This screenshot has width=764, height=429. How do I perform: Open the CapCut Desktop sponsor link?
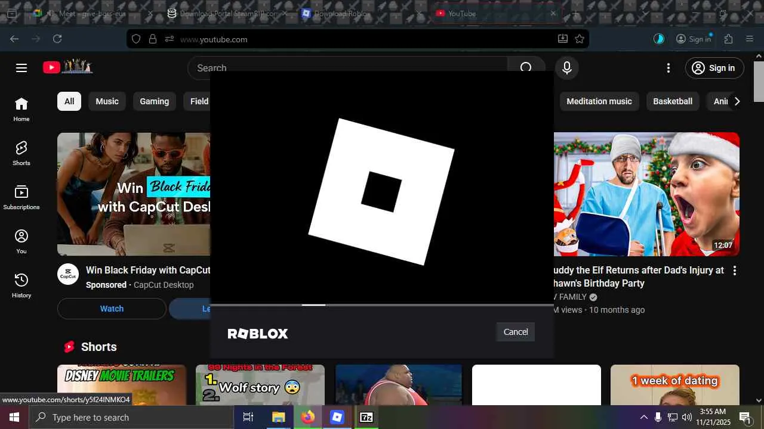164,285
